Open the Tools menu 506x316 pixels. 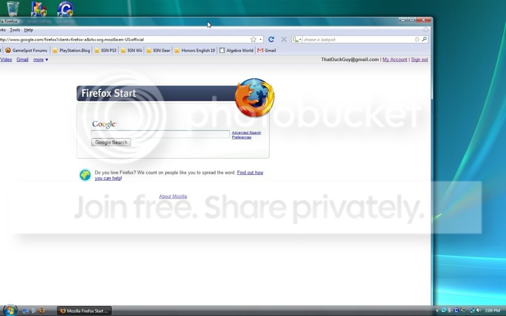tap(15, 30)
